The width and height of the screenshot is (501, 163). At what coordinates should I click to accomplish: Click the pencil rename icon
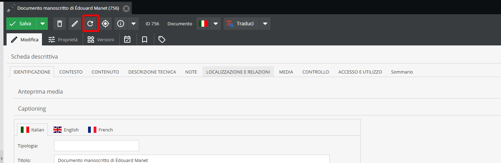(x=75, y=24)
